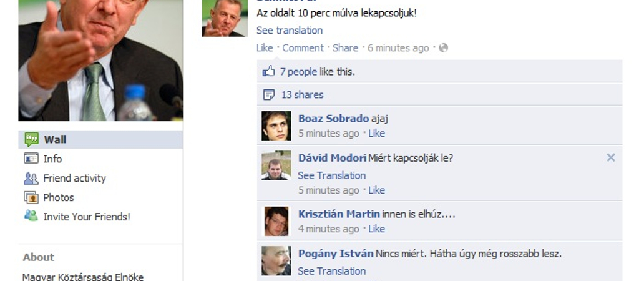The width and height of the screenshot is (639, 281).
Task: Click the globe privacy icon on post
Action: click(444, 47)
